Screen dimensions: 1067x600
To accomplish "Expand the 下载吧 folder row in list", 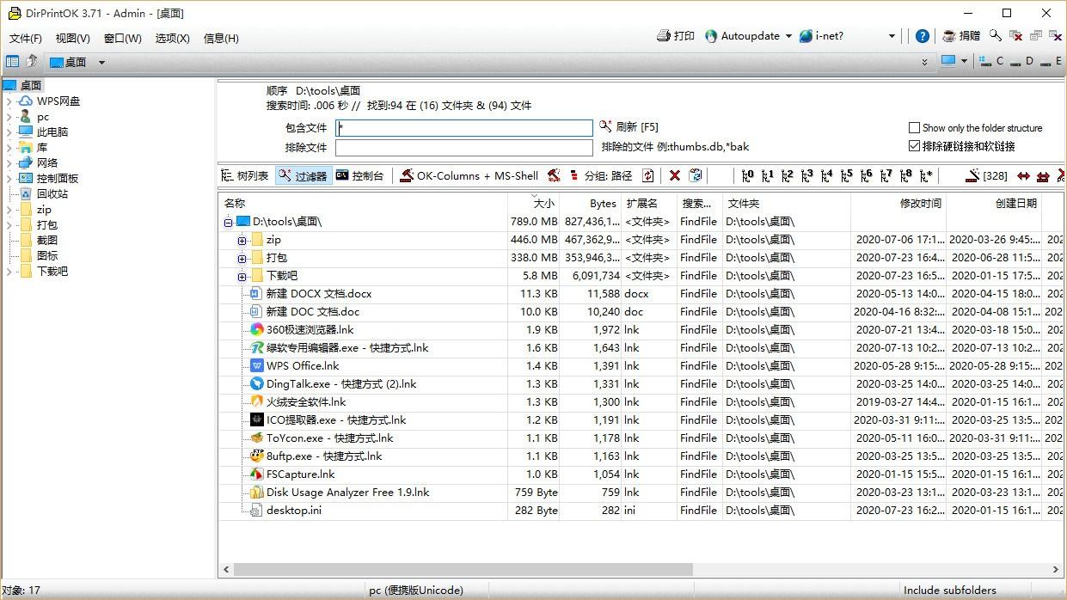I will pos(242,276).
